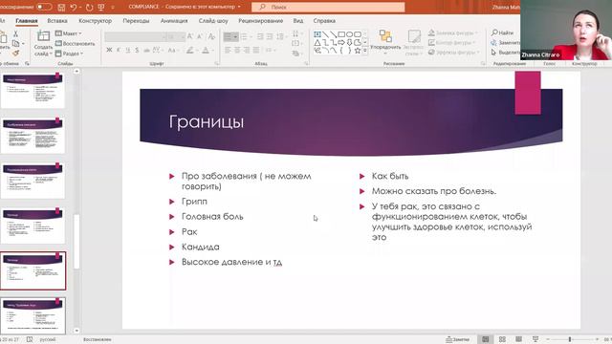The image size is (612, 344).
Task: Pick the text highlight color
Action: (190, 50)
